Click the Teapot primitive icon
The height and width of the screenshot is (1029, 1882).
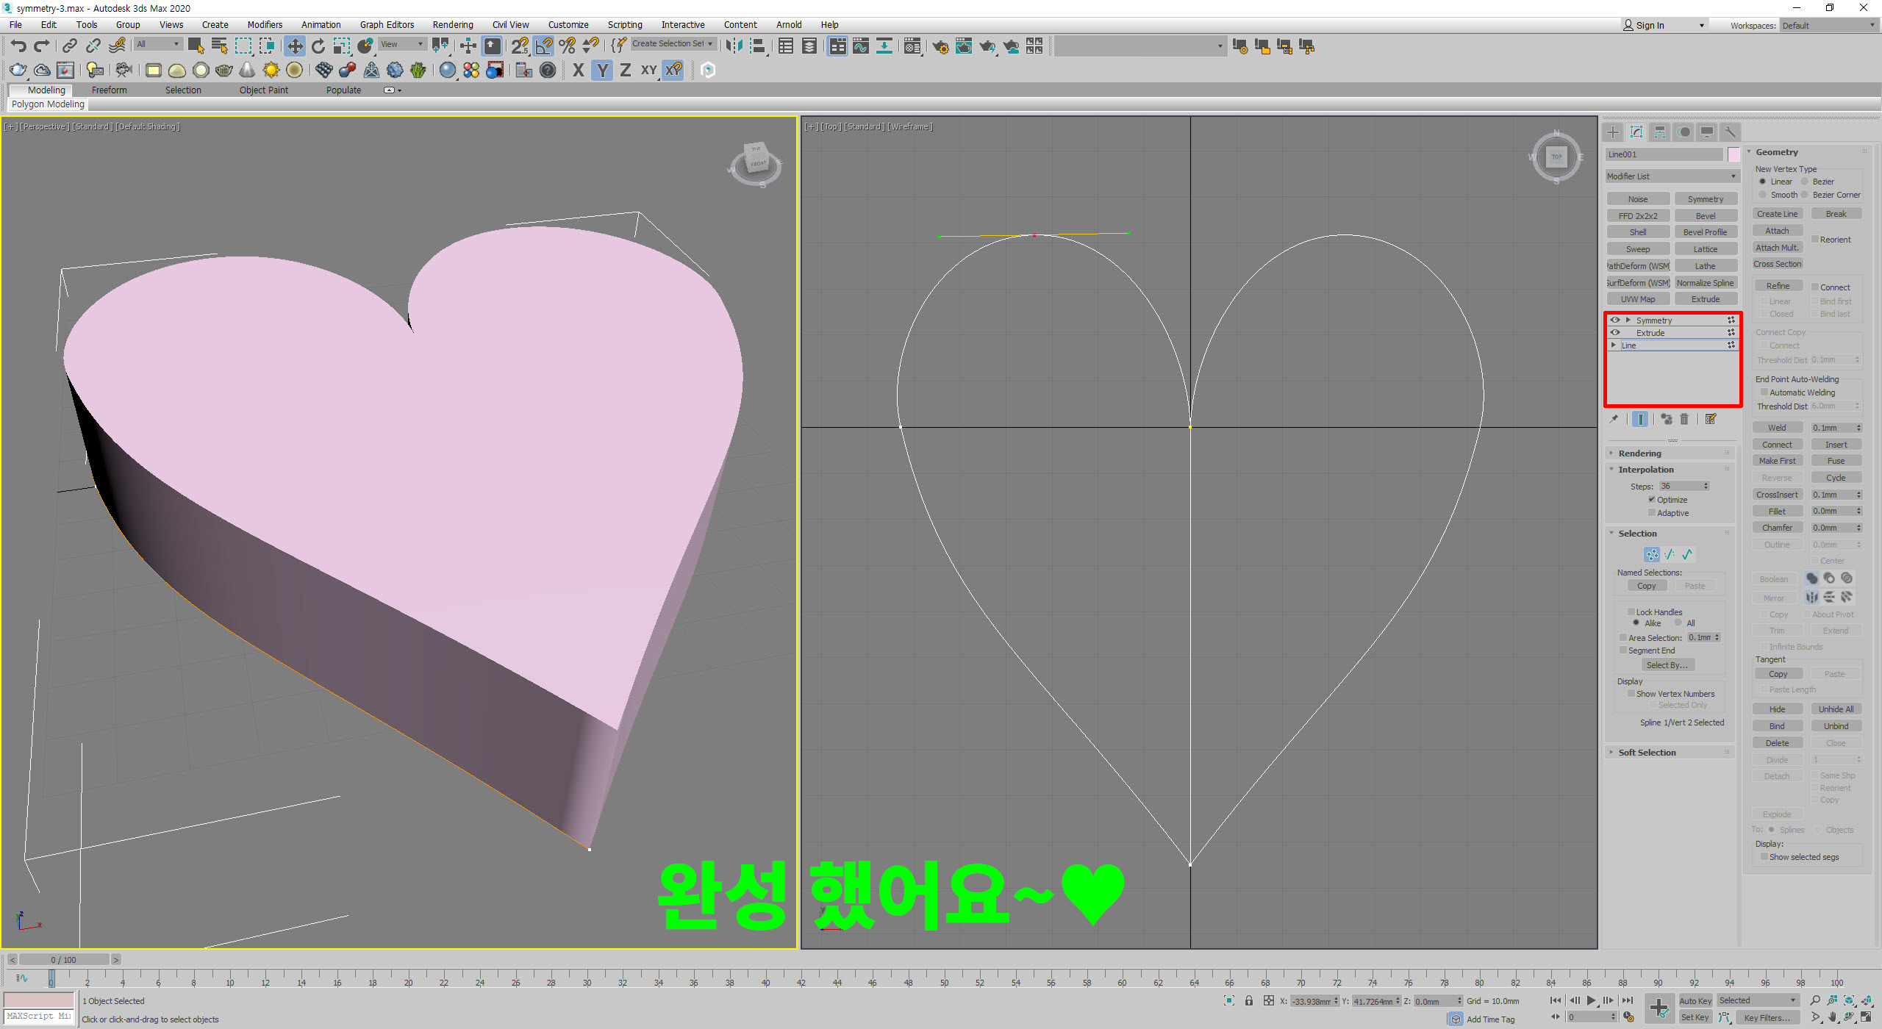(223, 70)
